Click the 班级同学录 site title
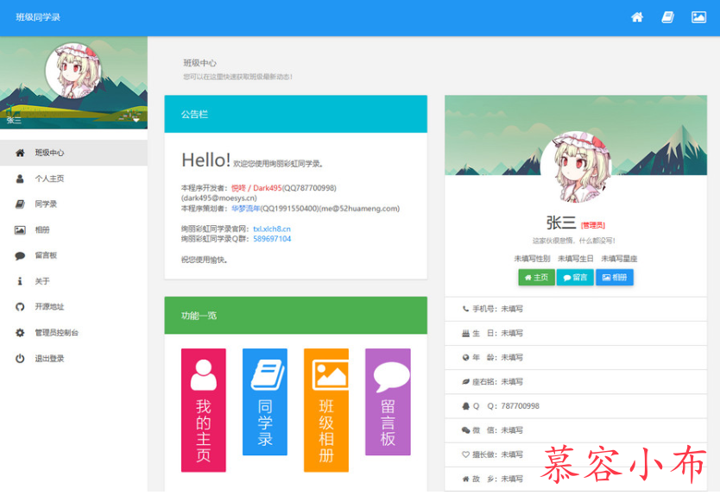The image size is (720, 495). (x=38, y=17)
